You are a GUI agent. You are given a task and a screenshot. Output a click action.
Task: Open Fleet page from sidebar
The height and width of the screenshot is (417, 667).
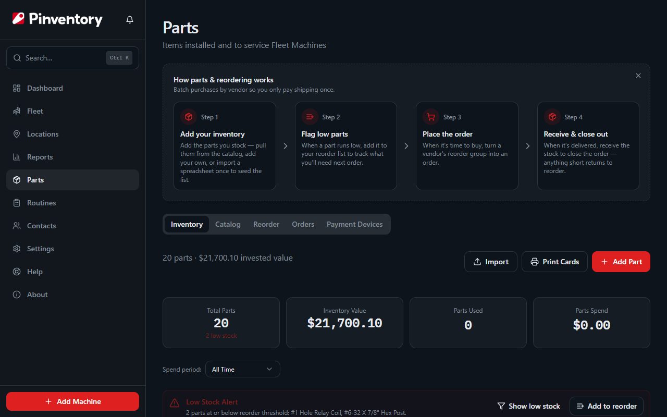(72, 111)
